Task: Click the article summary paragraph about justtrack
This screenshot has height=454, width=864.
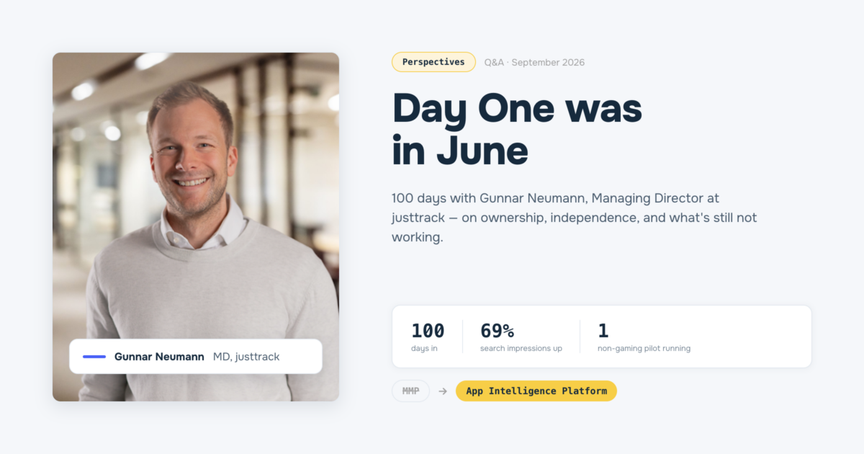Action: [x=575, y=217]
